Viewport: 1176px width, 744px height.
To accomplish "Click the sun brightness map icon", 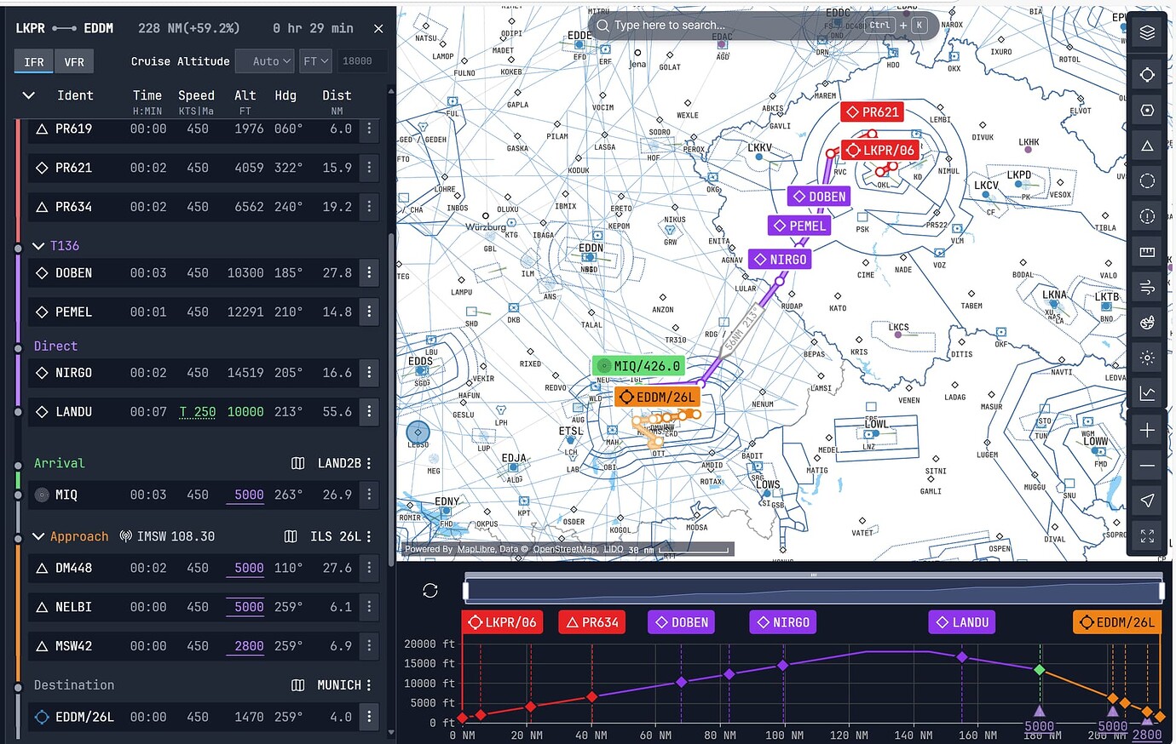I will coord(1147,358).
